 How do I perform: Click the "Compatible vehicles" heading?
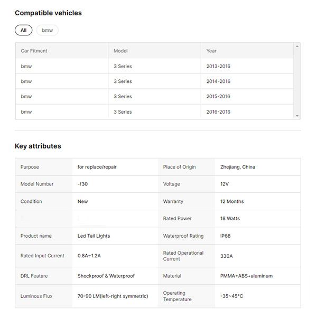tap(48, 13)
